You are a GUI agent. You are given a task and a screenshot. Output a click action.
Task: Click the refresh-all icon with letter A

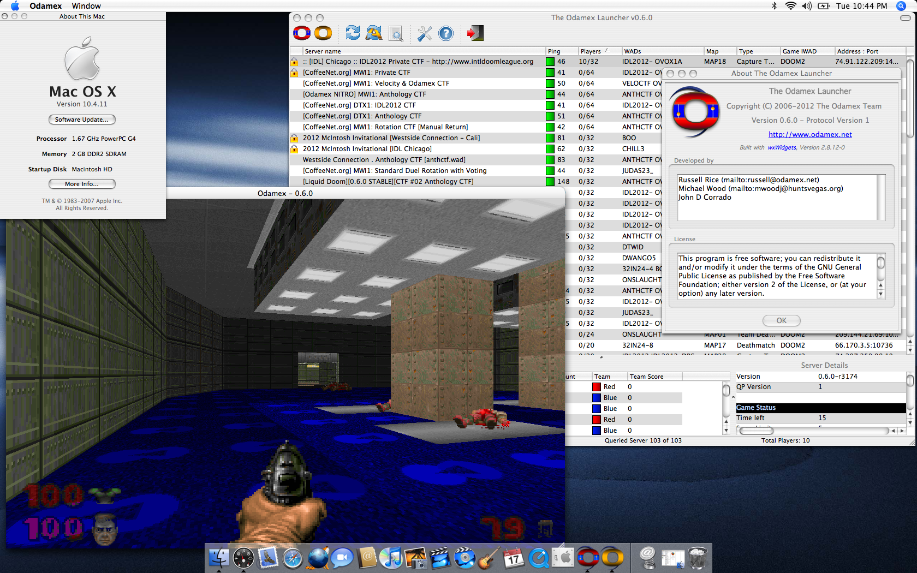(x=374, y=34)
